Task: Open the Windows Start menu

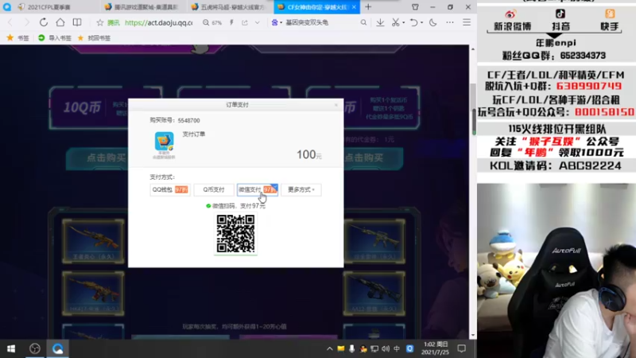Action: click(x=11, y=348)
